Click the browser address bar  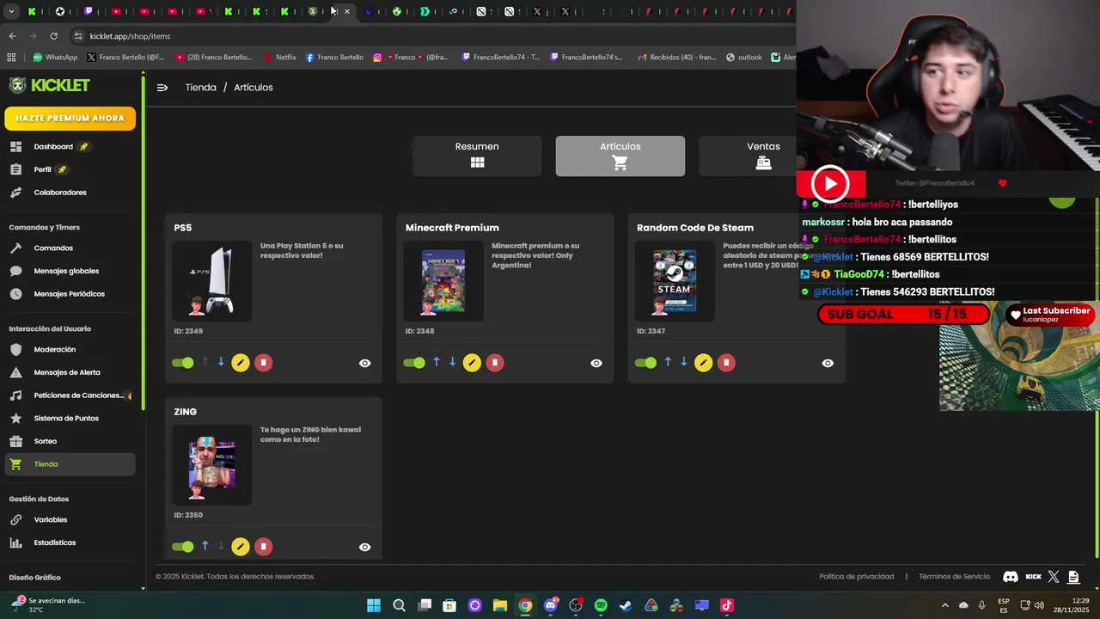(x=430, y=36)
